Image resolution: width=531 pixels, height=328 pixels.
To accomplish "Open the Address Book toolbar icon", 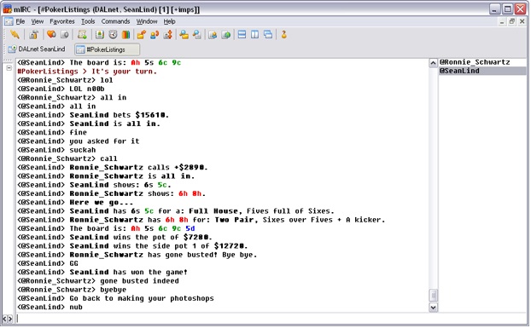I will pyautogui.click(x=99, y=34).
